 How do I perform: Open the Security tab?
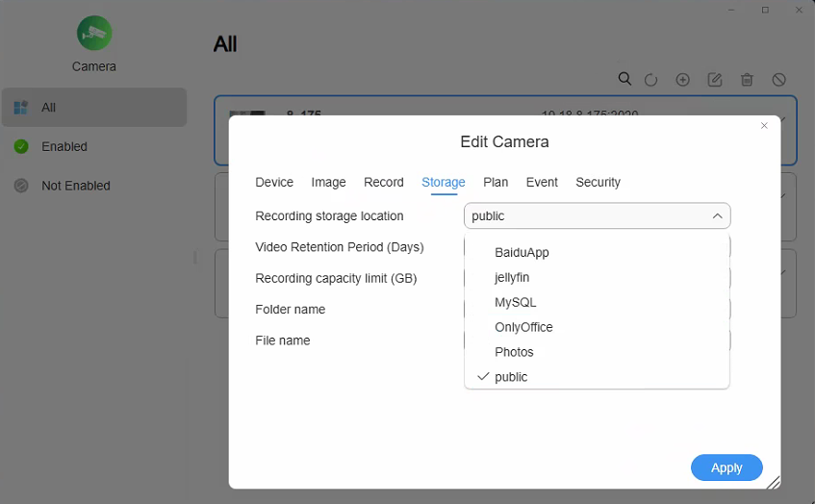598,182
